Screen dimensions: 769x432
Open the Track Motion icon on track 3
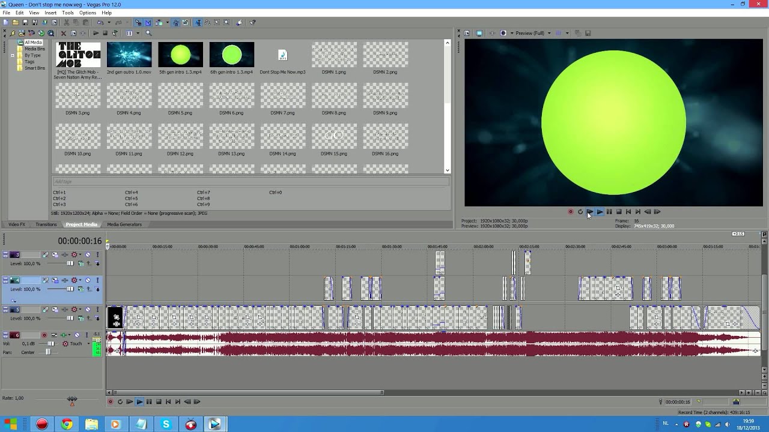(x=45, y=255)
